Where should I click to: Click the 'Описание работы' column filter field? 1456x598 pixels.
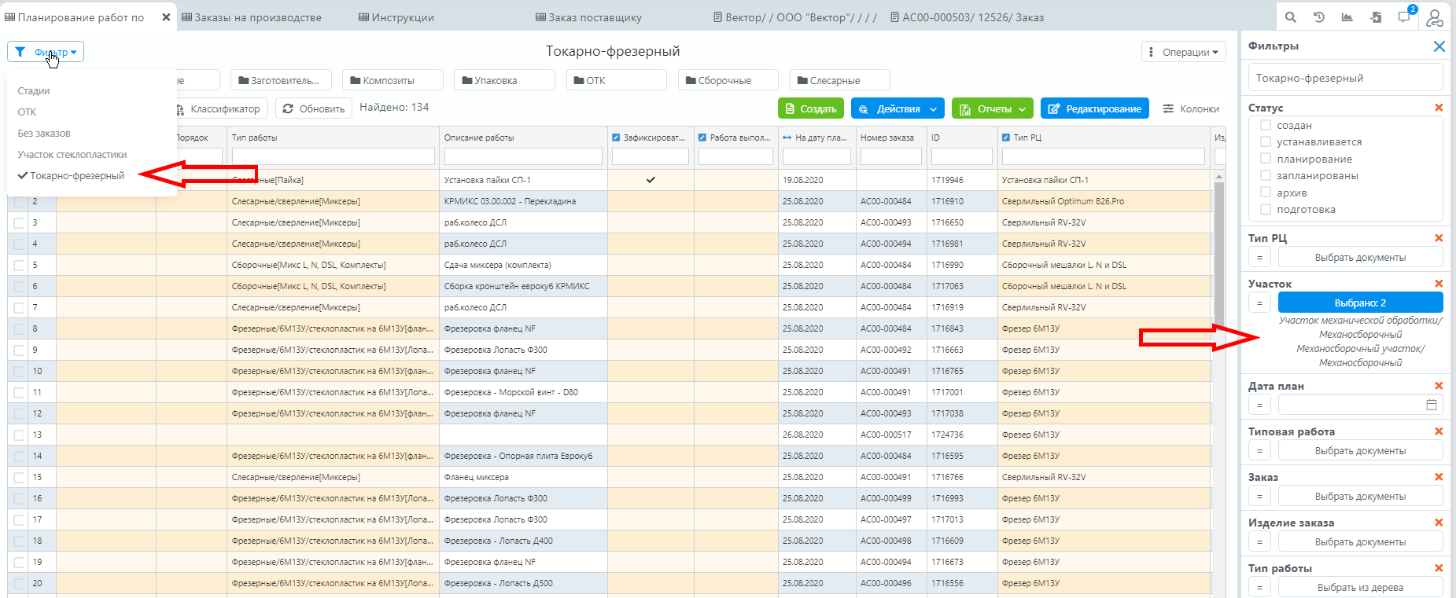pos(522,156)
